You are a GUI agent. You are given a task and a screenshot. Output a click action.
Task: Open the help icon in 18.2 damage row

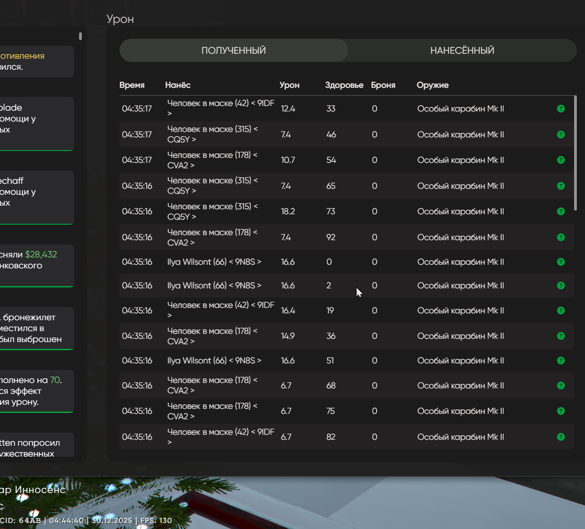(x=561, y=212)
